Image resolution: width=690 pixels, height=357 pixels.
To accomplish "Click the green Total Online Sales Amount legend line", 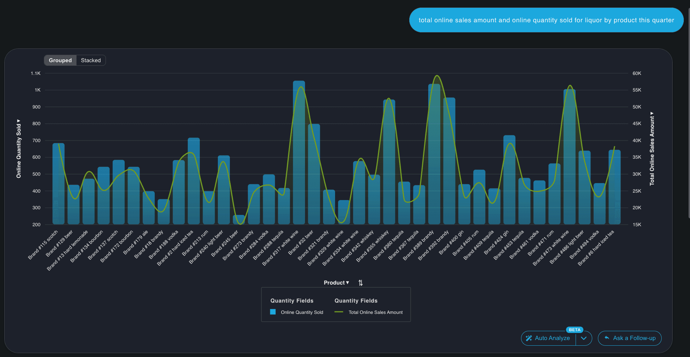I will 339,312.
